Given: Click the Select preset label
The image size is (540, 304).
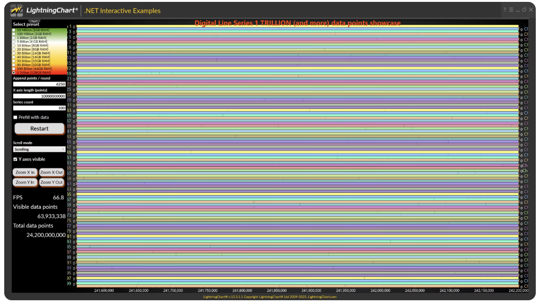Looking at the screenshot, I should pyautogui.click(x=26, y=24).
